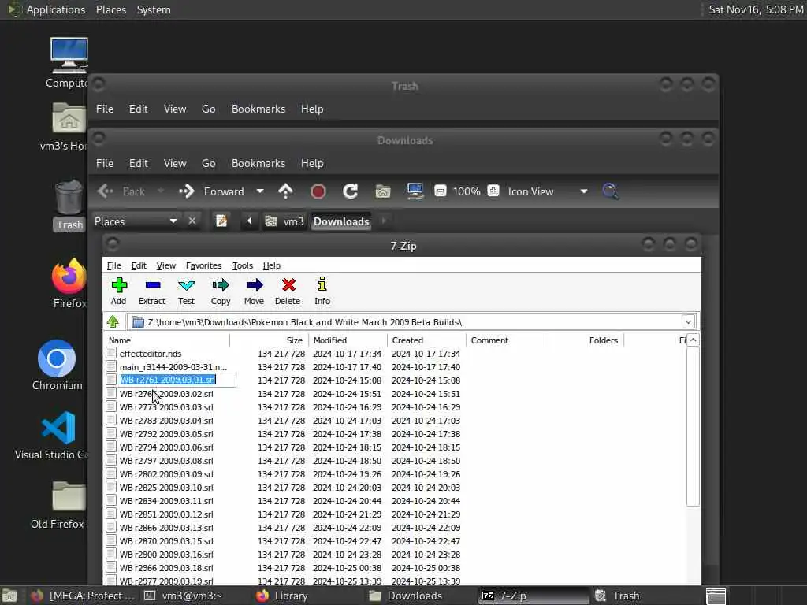
Task: Select WB r2783 2009.03.04.srl file
Action: 166,421
